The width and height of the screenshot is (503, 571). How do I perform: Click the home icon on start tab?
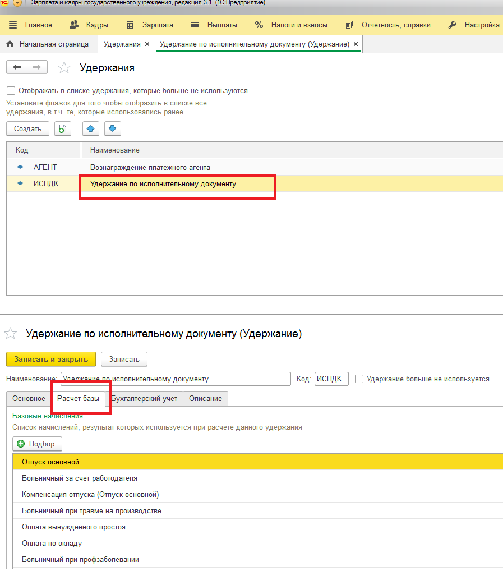10,44
